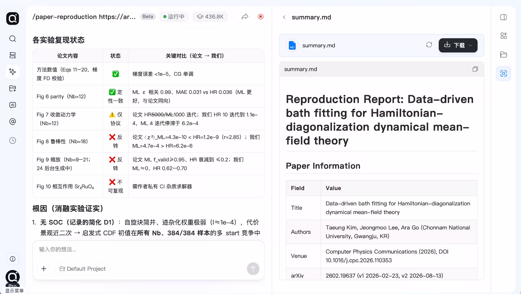Click the 梯度误差 <1e-5 comparison cell
521x294 pixels.
tap(196, 74)
